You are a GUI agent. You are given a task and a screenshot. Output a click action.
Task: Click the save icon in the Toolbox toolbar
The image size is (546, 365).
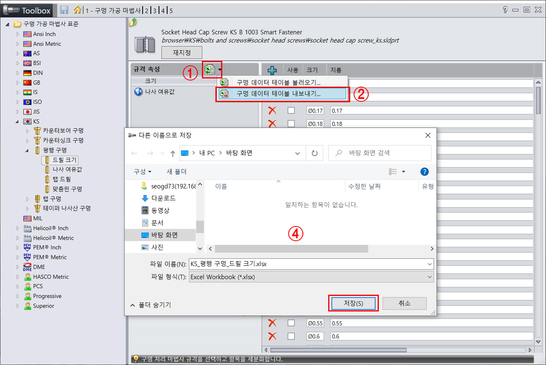pos(64,10)
